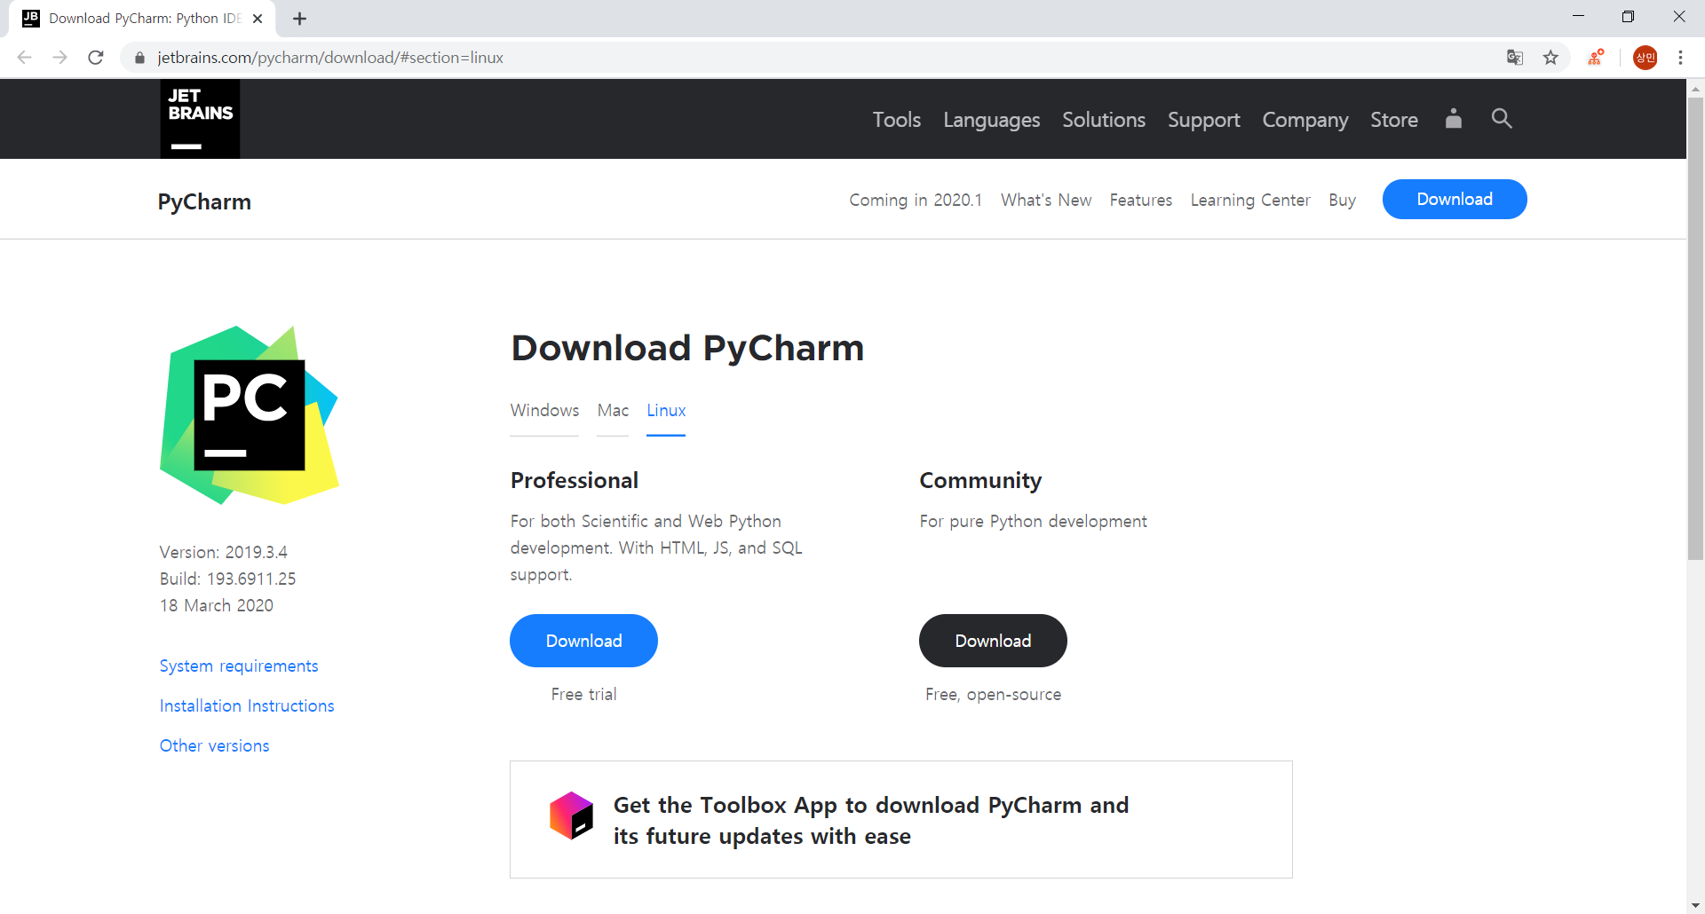Open the Tools menu
Image resolution: width=1705 pixels, height=914 pixels.
click(896, 120)
